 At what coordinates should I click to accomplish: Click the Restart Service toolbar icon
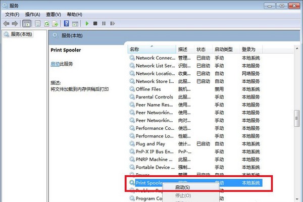tap(111, 23)
